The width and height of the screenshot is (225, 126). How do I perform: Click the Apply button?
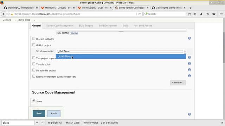click(x=54, y=113)
